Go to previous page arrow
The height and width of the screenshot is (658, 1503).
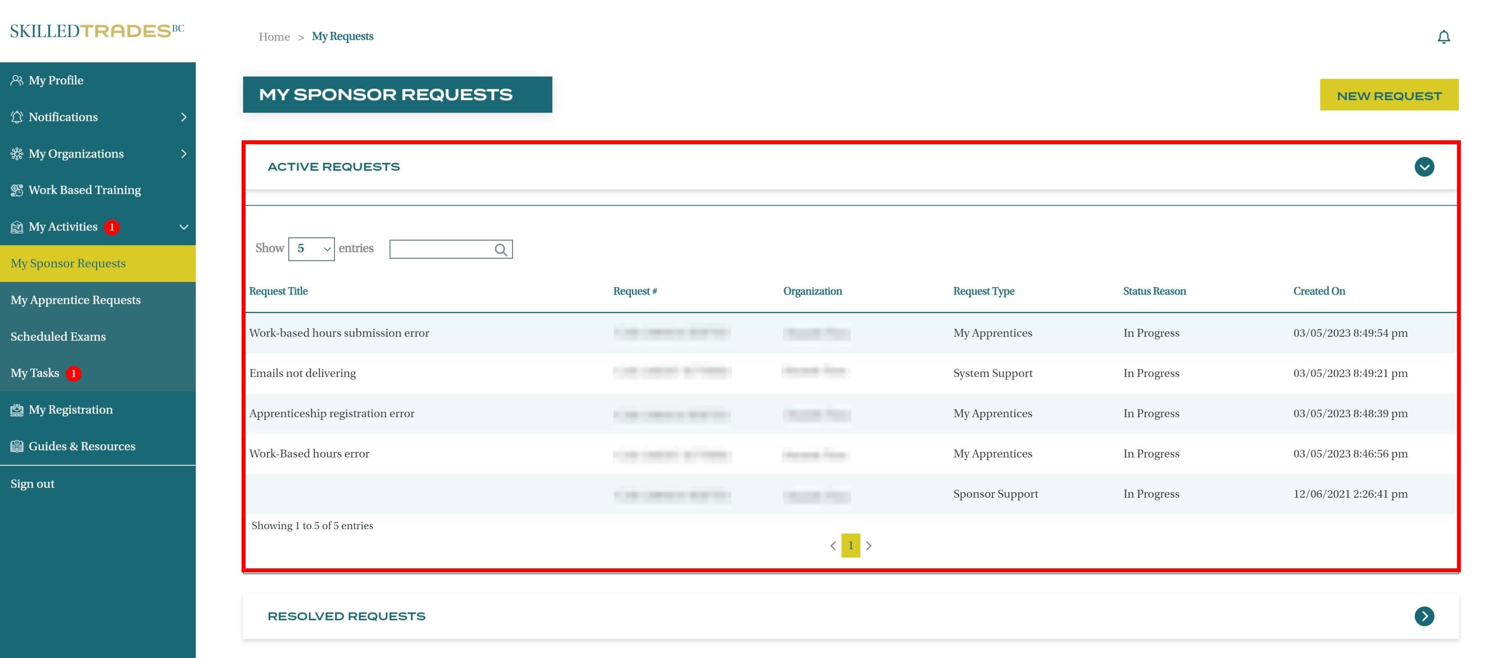coord(832,546)
